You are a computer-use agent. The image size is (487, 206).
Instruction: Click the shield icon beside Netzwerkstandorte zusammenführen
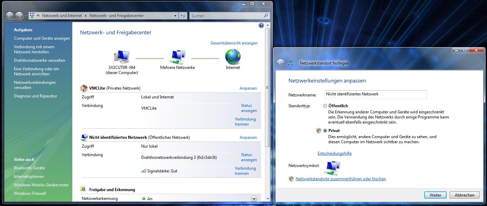click(x=291, y=179)
